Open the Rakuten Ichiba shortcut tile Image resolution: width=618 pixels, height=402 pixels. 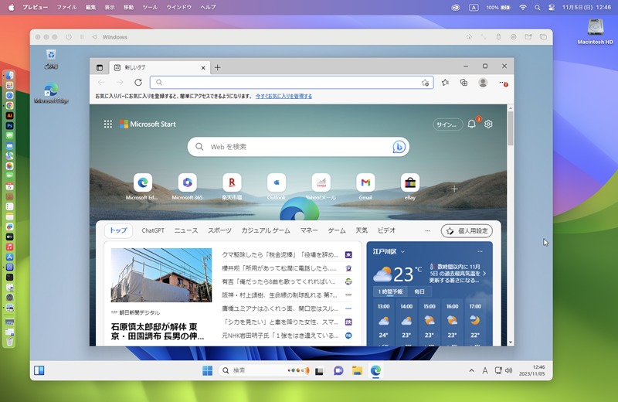[232, 183]
